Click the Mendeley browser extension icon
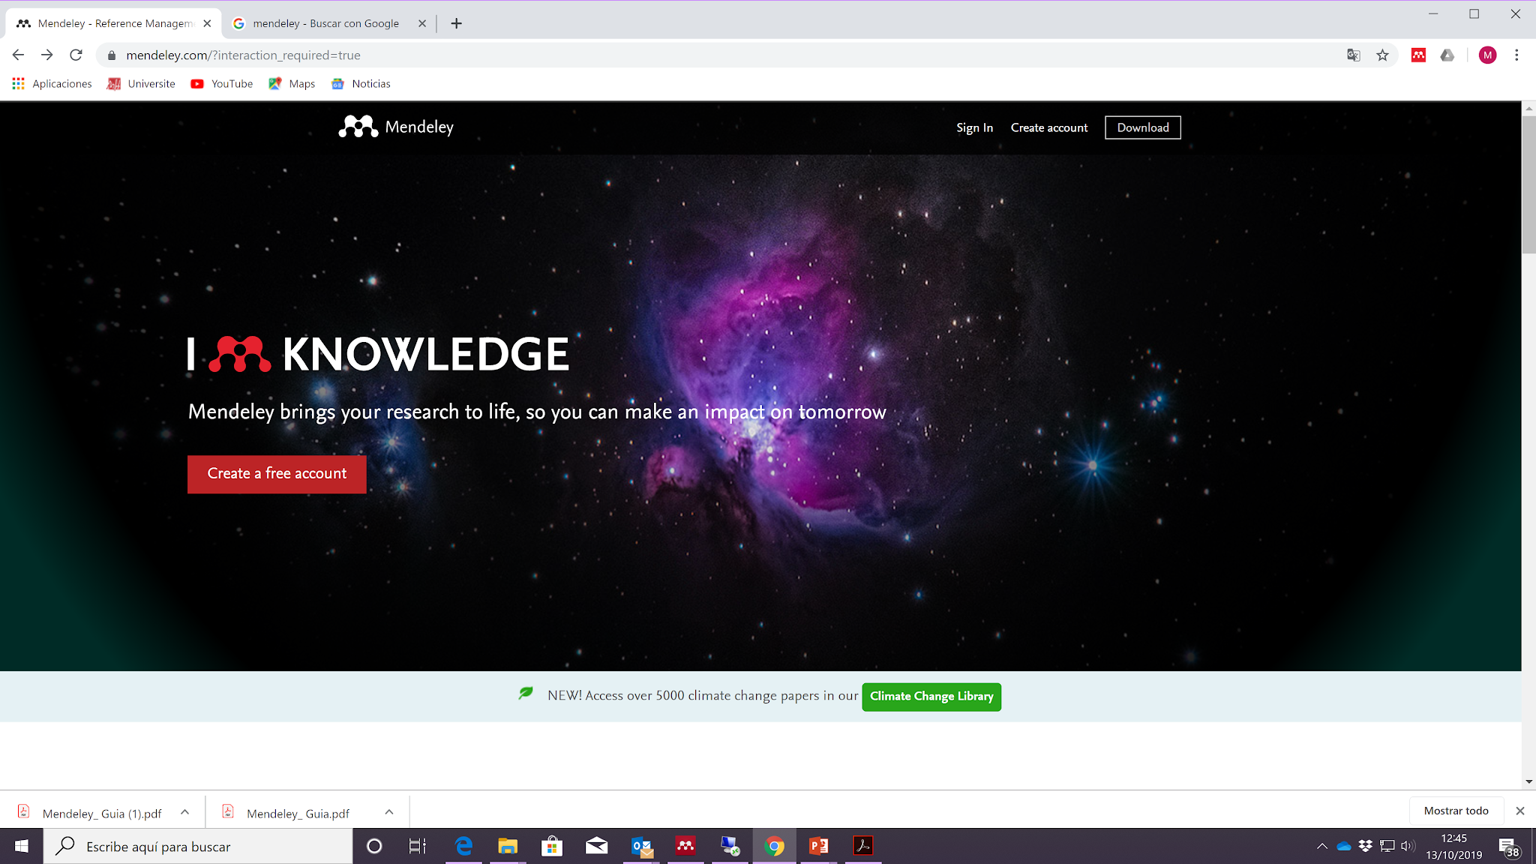 point(1418,55)
